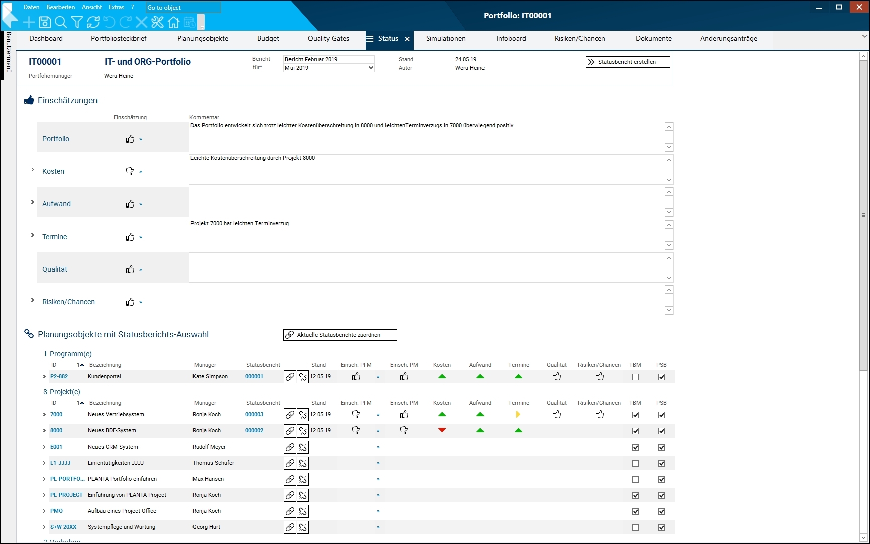
Task: Expand the project 8000 tree row
Action: (44, 431)
